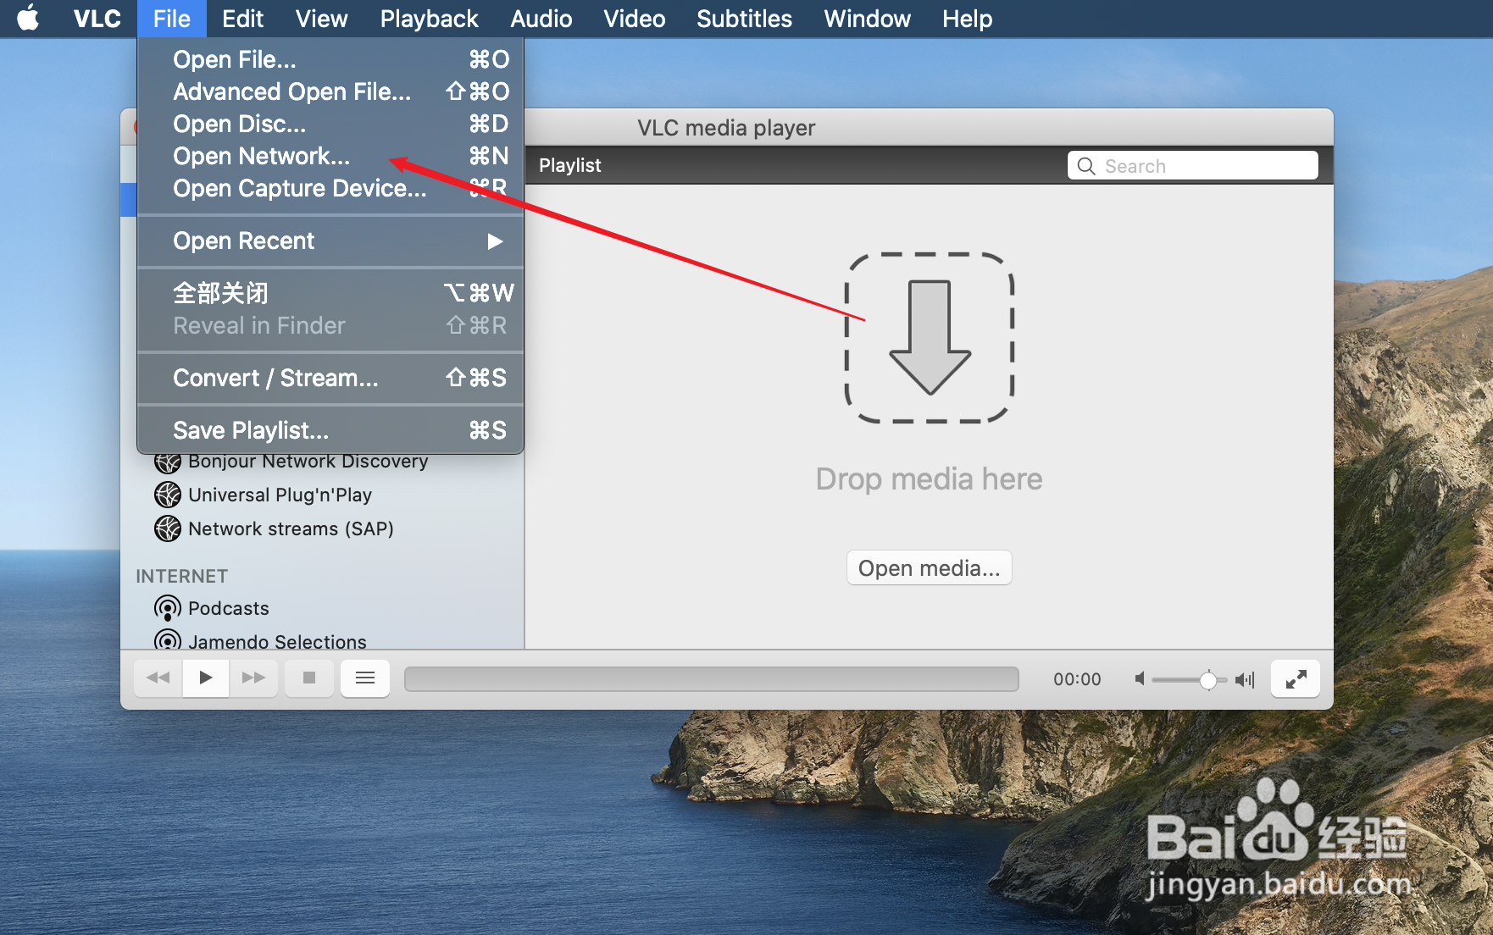Click the playback position progress bar
The width and height of the screenshot is (1493, 935).
(x=712, y=678)
